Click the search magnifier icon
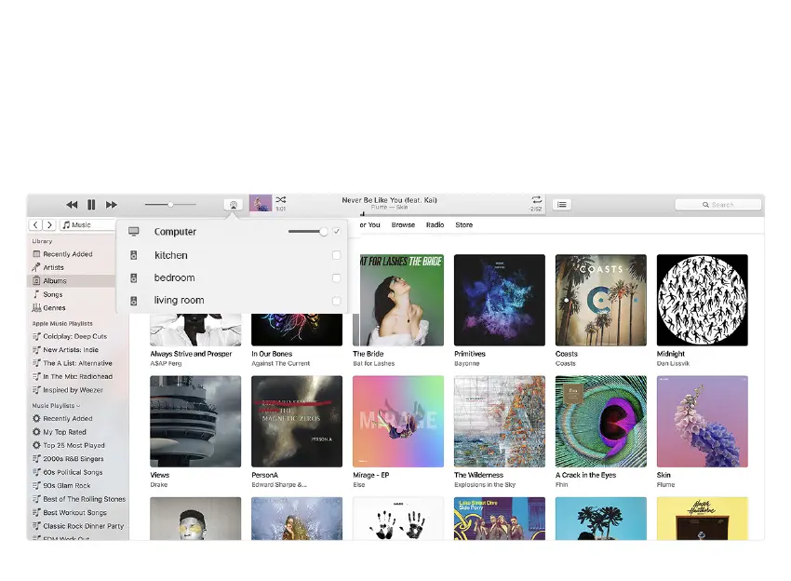 pyautogui.click(x=705, y=205)
